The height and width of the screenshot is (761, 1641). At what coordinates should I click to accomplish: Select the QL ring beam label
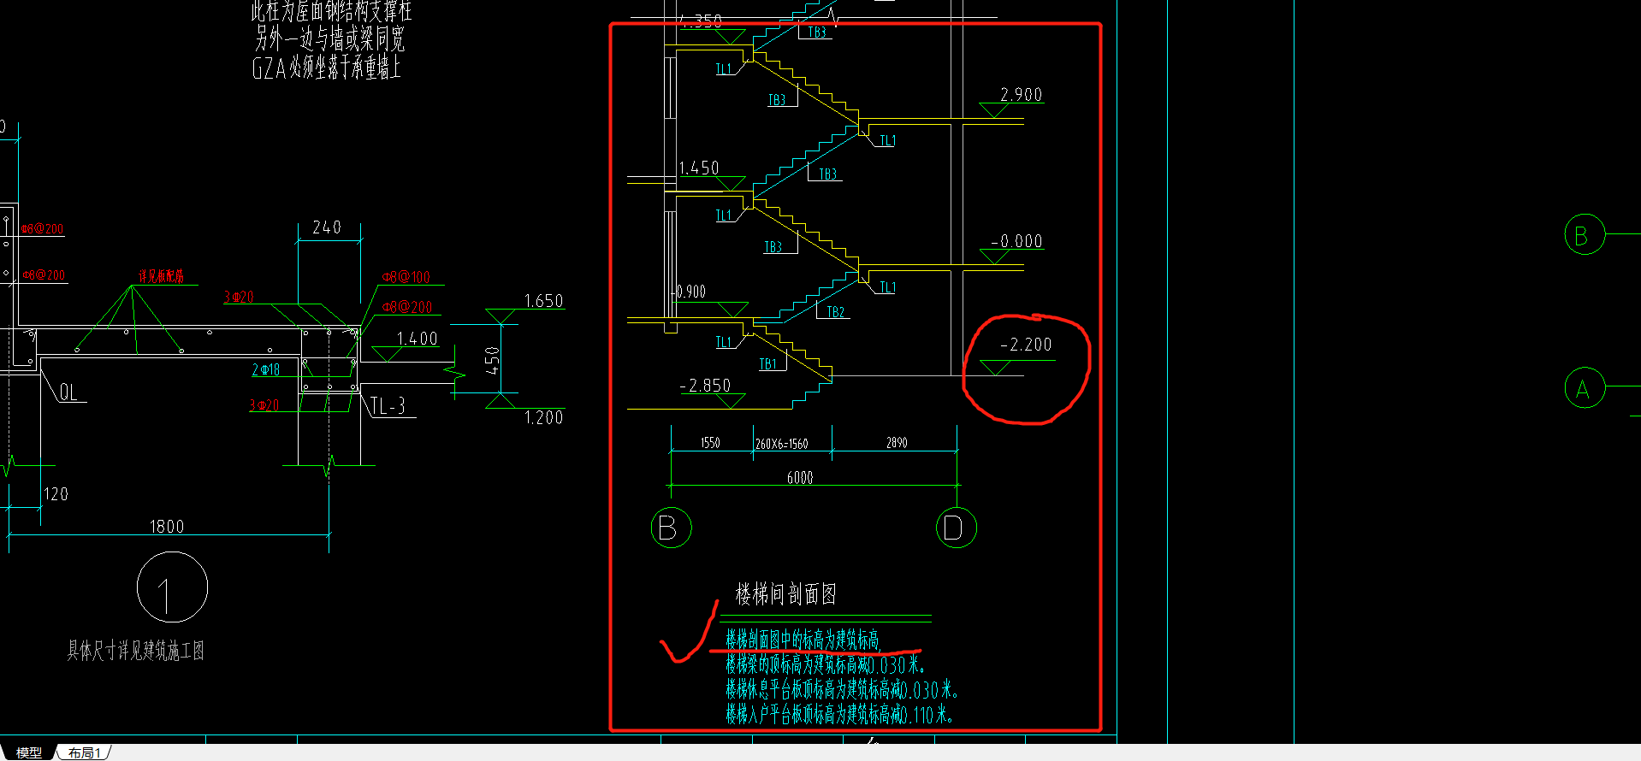[x=68, y=392]
